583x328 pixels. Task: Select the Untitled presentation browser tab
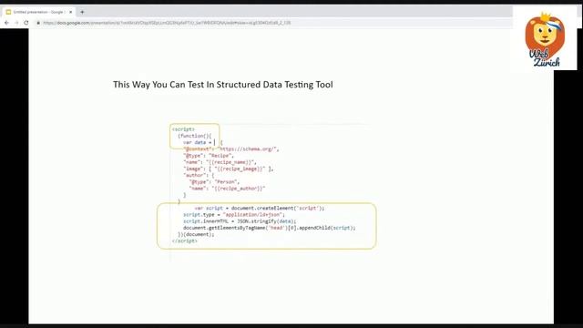click(x=38, y=12)
